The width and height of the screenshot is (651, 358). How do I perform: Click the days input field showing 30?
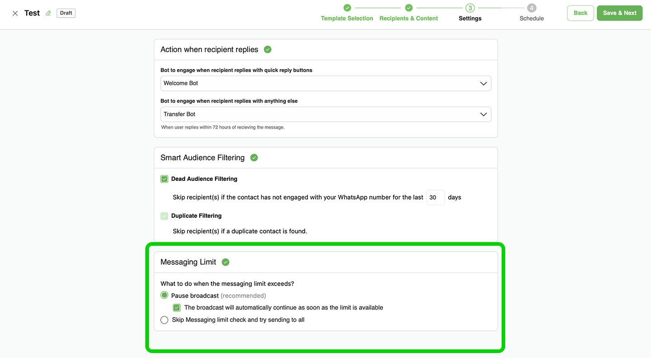(435, 197)
